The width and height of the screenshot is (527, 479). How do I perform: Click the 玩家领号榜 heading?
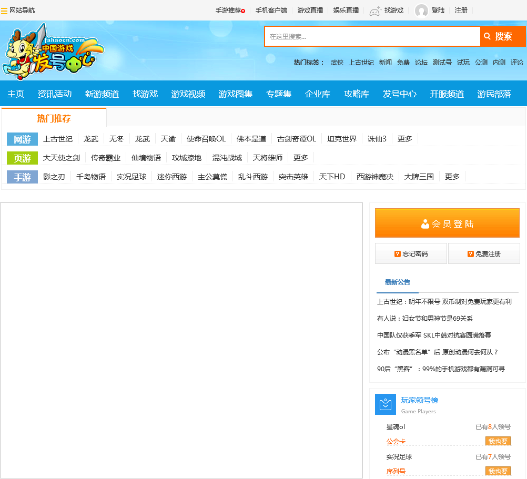420,400
